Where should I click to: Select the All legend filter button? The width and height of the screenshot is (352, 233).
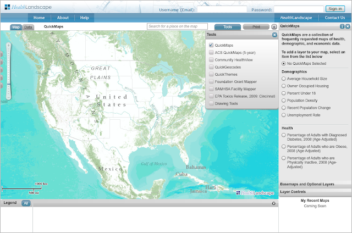tap(26, 203)
